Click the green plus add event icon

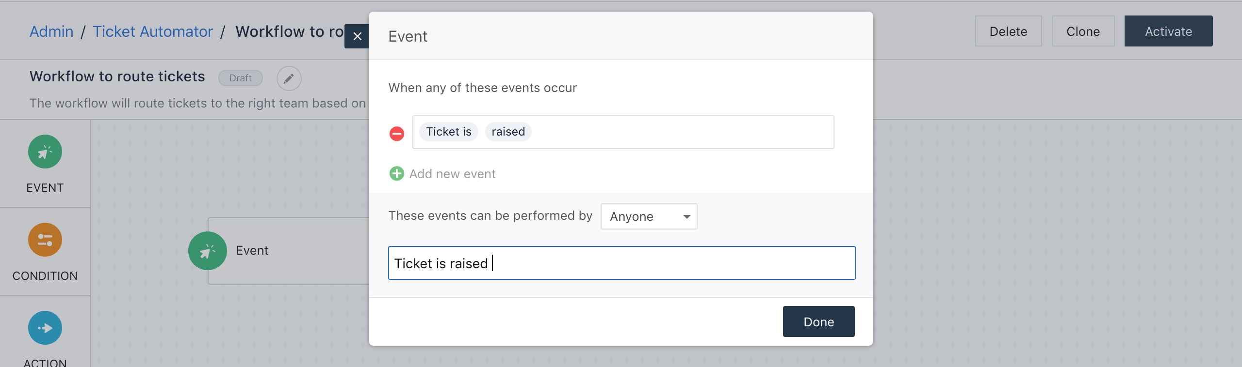(x=396, y=173)
